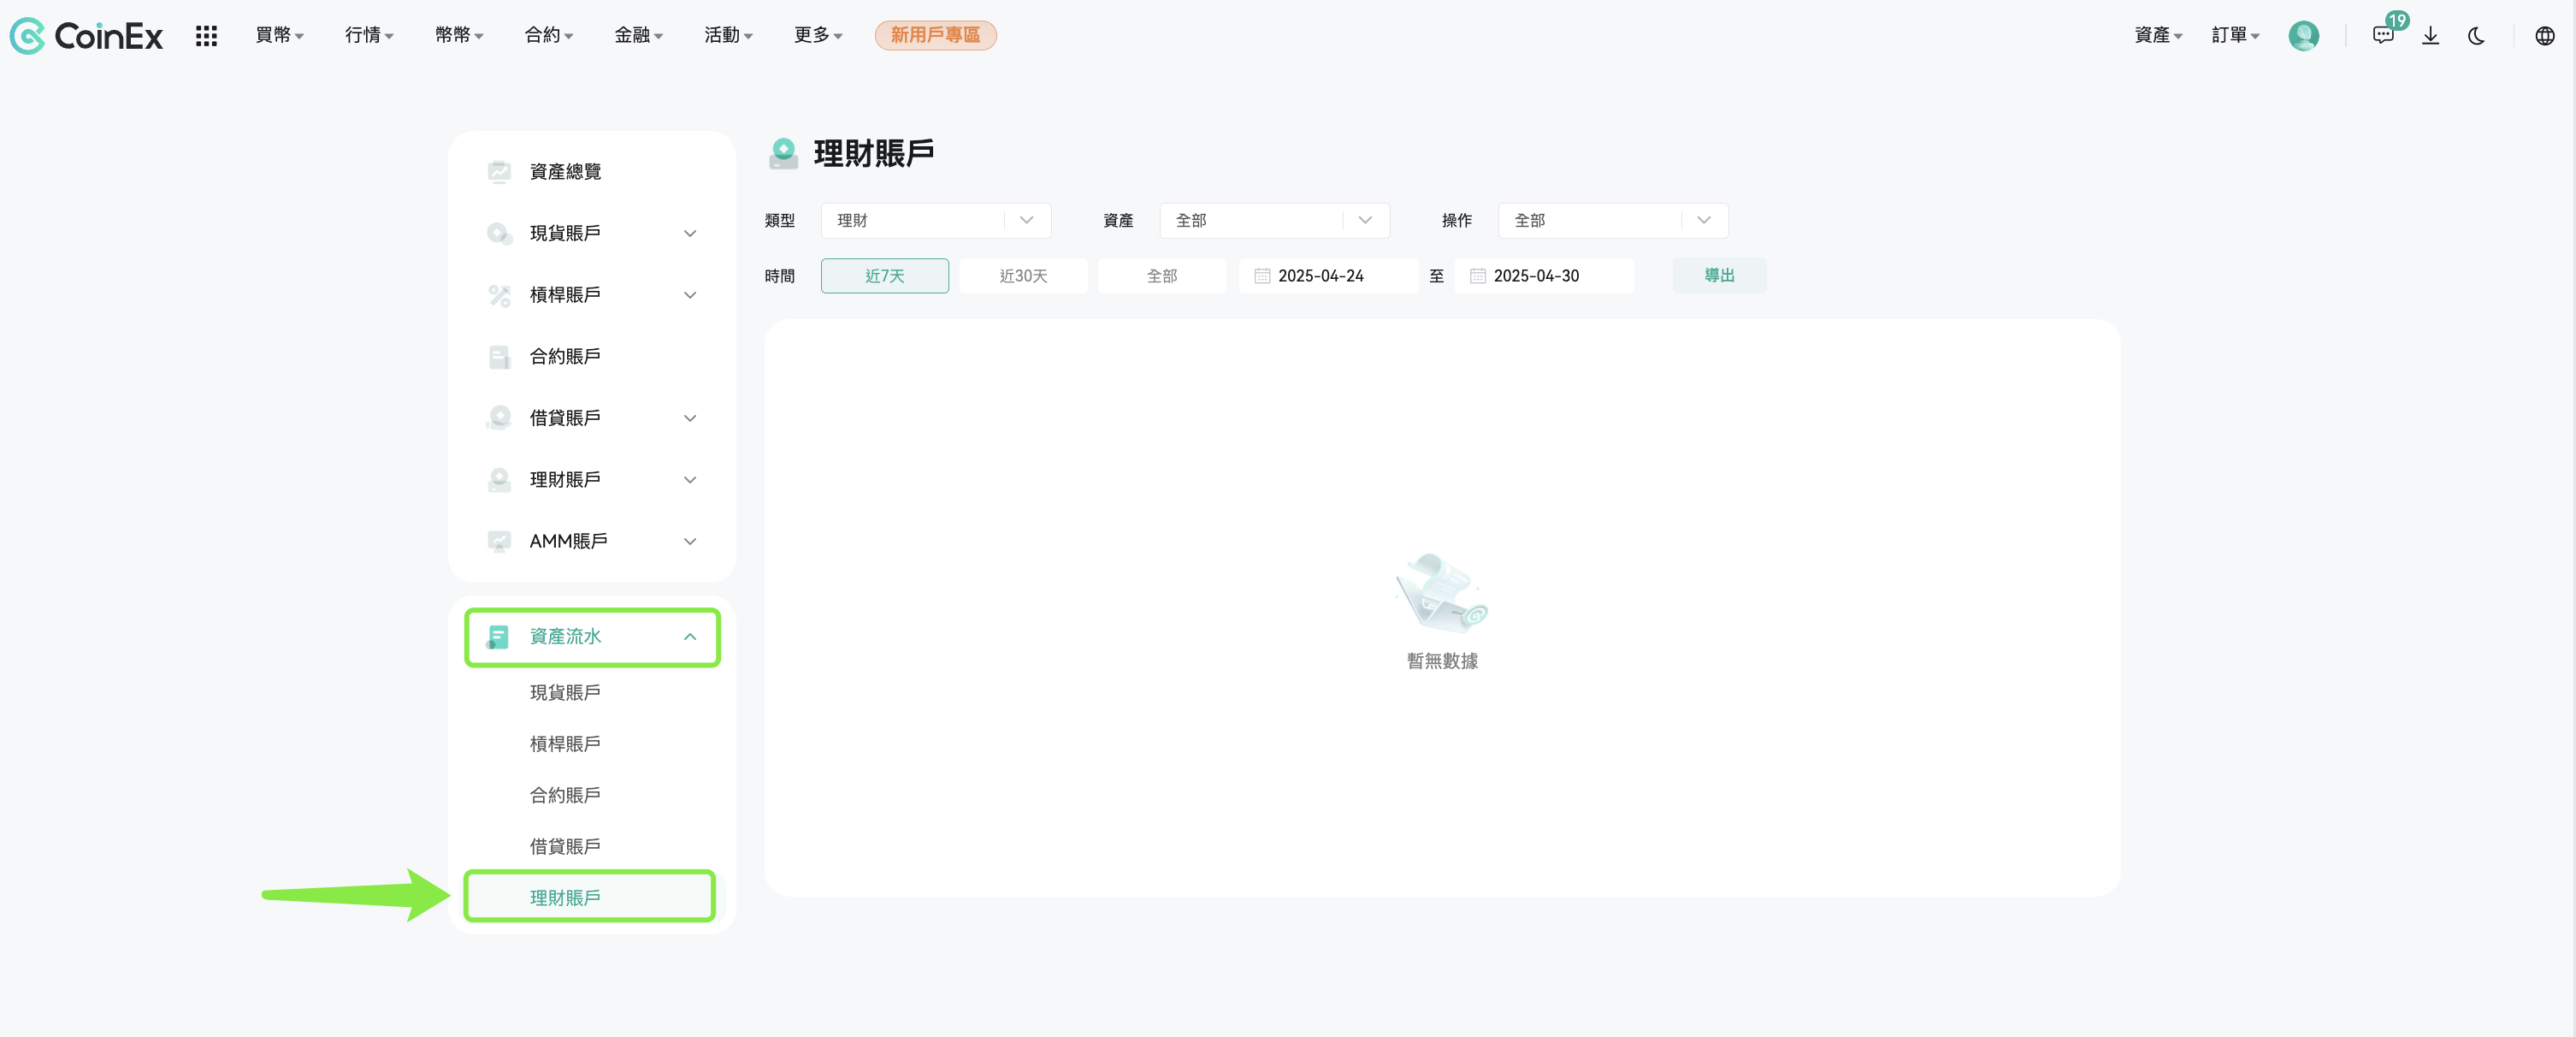Click the 合約賬戶 document icon
The image size is (2576, 1037).
[x=499, y=357]
